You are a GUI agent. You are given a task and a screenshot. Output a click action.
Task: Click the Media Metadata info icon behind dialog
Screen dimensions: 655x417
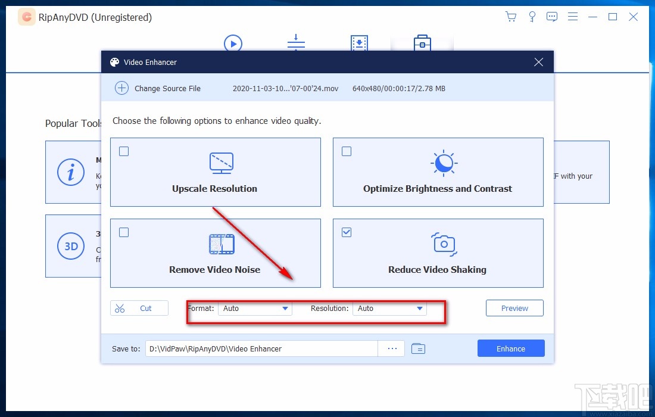pos(71,172)
